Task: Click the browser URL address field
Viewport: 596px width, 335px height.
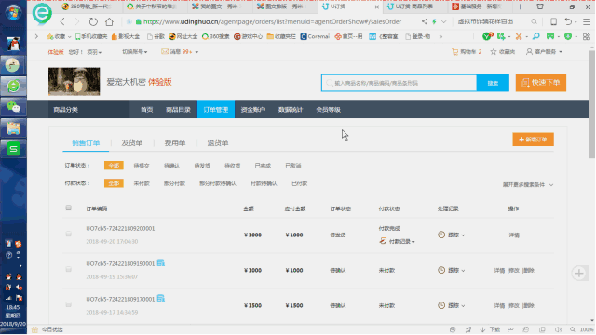Action: coord(272,21)
